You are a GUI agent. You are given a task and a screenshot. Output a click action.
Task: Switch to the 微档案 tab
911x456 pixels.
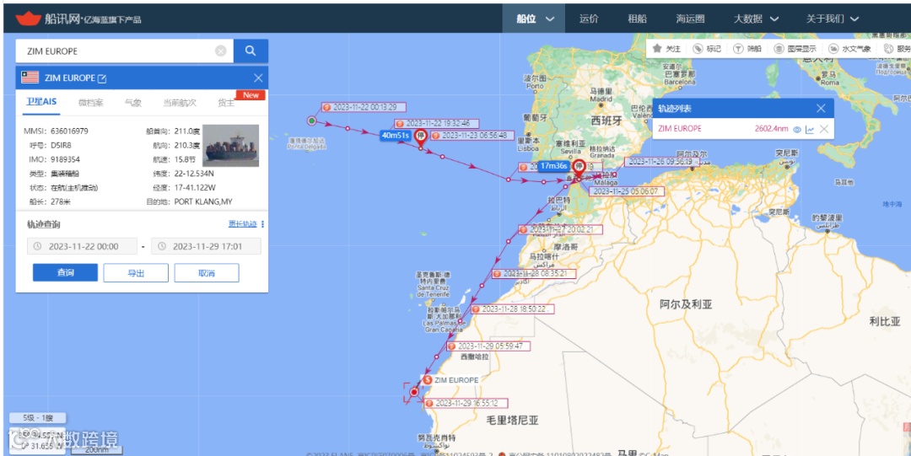[90, 102]
